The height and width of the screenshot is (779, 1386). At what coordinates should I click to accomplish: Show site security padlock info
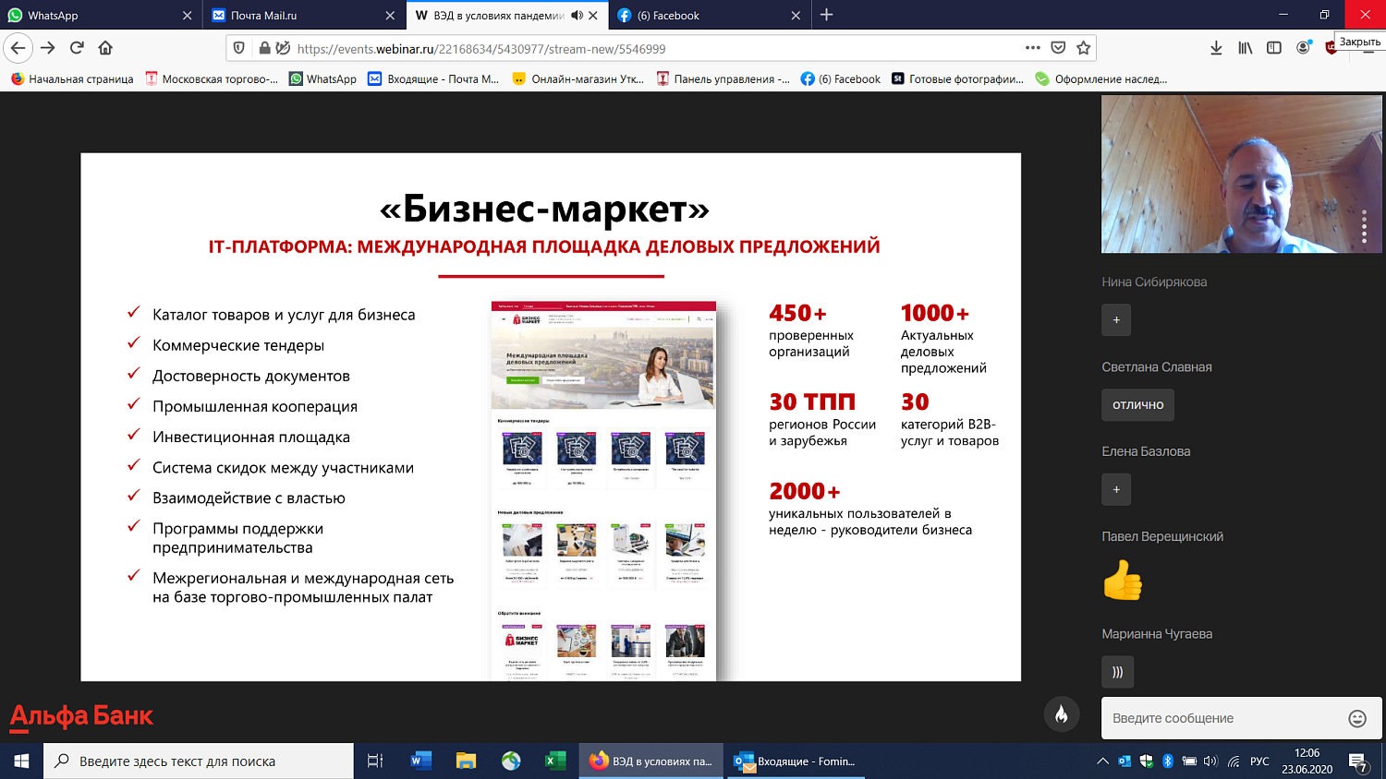[x=264, y=48]
